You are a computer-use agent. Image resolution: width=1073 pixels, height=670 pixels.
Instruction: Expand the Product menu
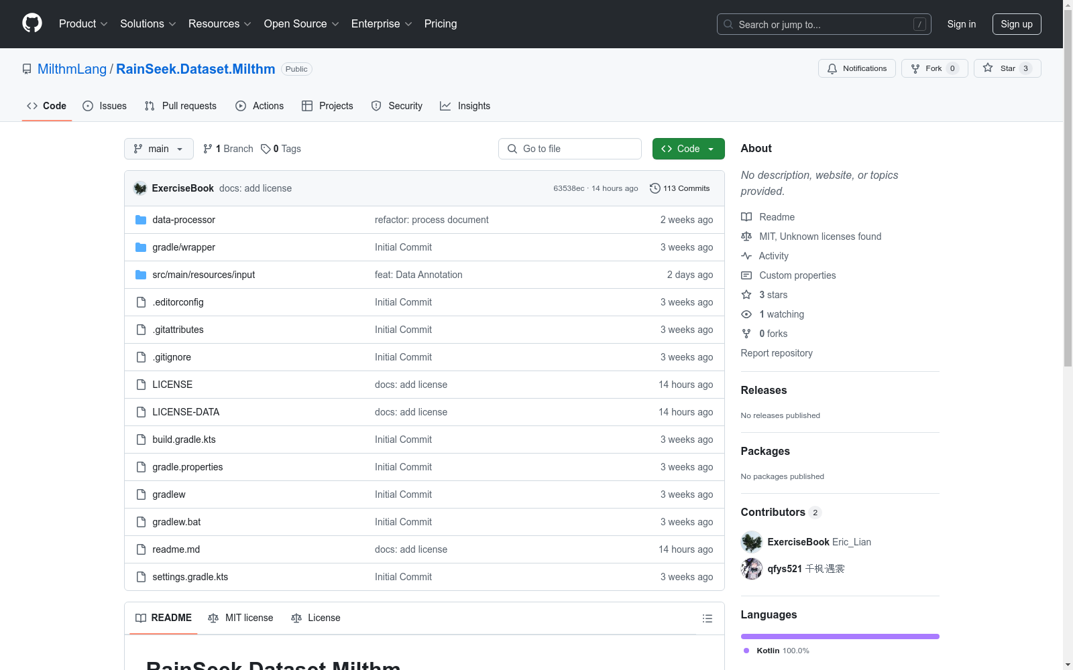(x=83, y=24)
